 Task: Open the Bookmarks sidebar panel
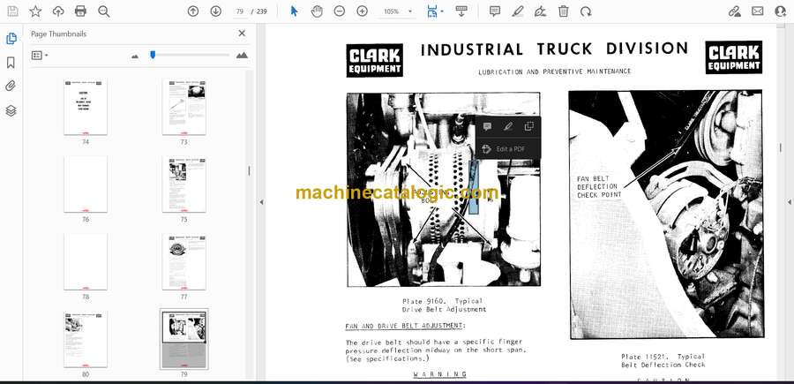(11, 63)
